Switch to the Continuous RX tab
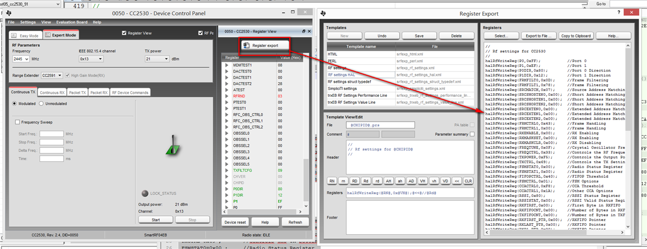Viewport: 647px width, 249px height. 53,92
